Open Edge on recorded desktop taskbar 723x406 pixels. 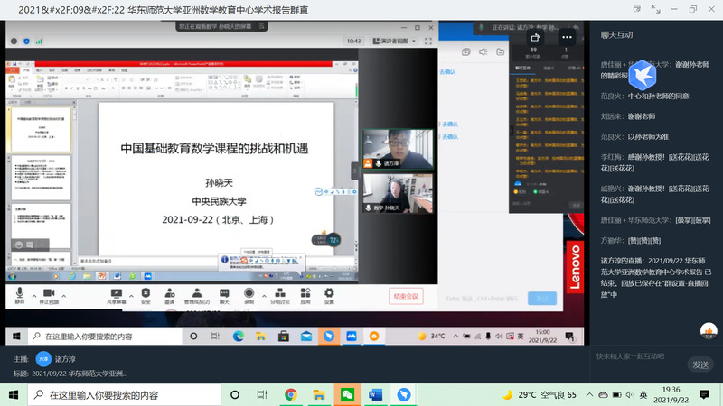pyautogui.click(x=238, y=336)
